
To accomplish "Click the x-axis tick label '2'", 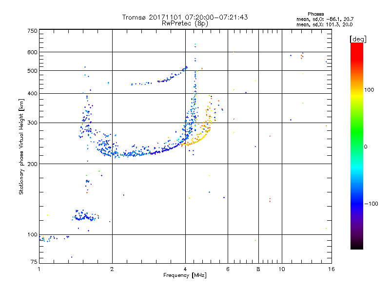I will pos(112,269).
